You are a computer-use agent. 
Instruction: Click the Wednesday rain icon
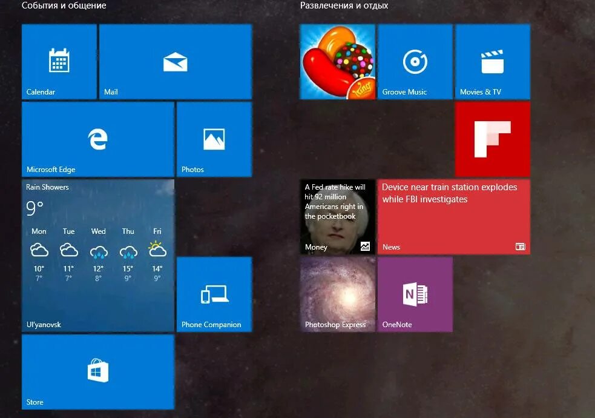98,251
